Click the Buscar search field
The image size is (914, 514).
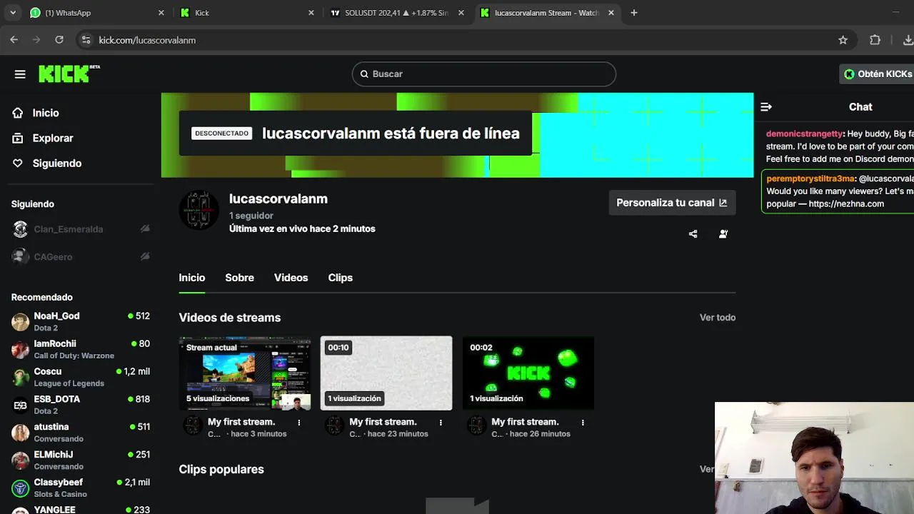pyautogui.click(x=483, y=74)
